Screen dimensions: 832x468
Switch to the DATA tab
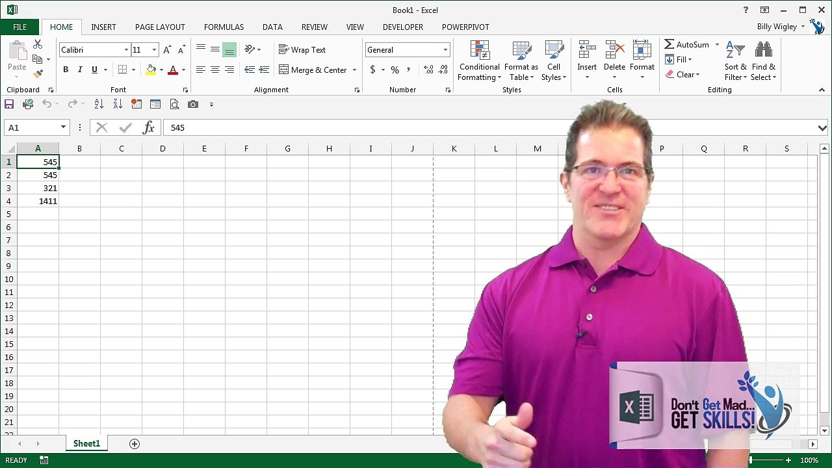tap(272, 27)
